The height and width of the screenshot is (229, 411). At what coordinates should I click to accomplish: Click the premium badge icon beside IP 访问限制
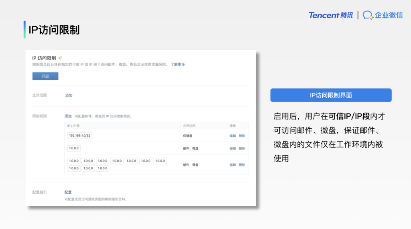[60, 58]
